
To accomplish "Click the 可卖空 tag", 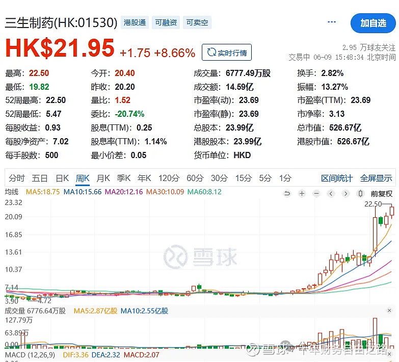I will click(x=197, y=22).
